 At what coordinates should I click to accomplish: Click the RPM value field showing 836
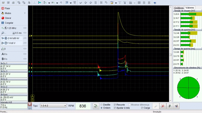point(83,106)
